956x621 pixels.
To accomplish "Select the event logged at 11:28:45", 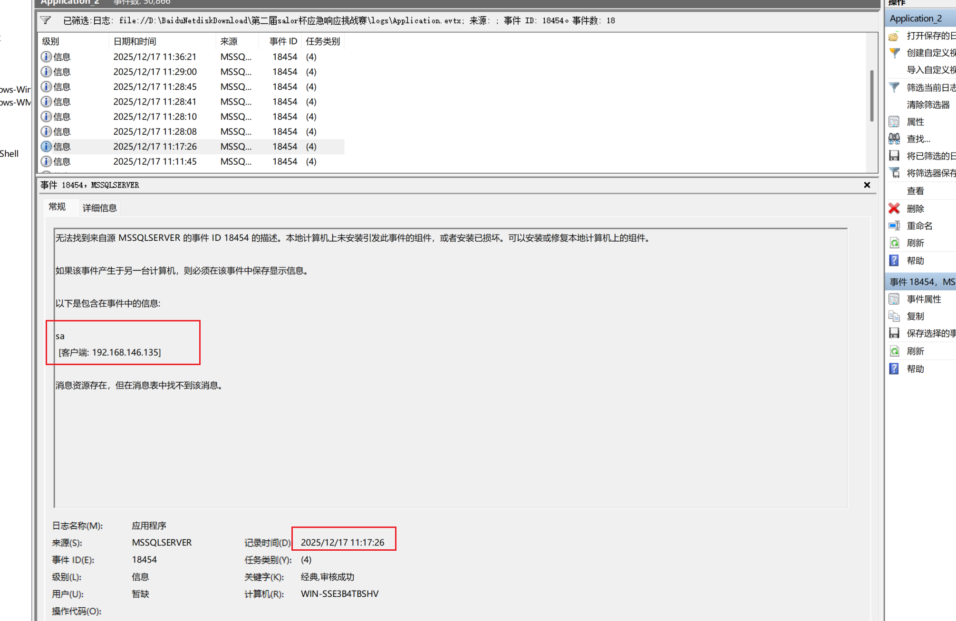I will (x=155, y=87).
